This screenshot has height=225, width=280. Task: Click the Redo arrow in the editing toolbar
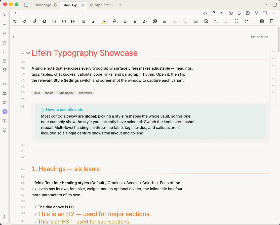pyautogui.click(x=25, y=21)
